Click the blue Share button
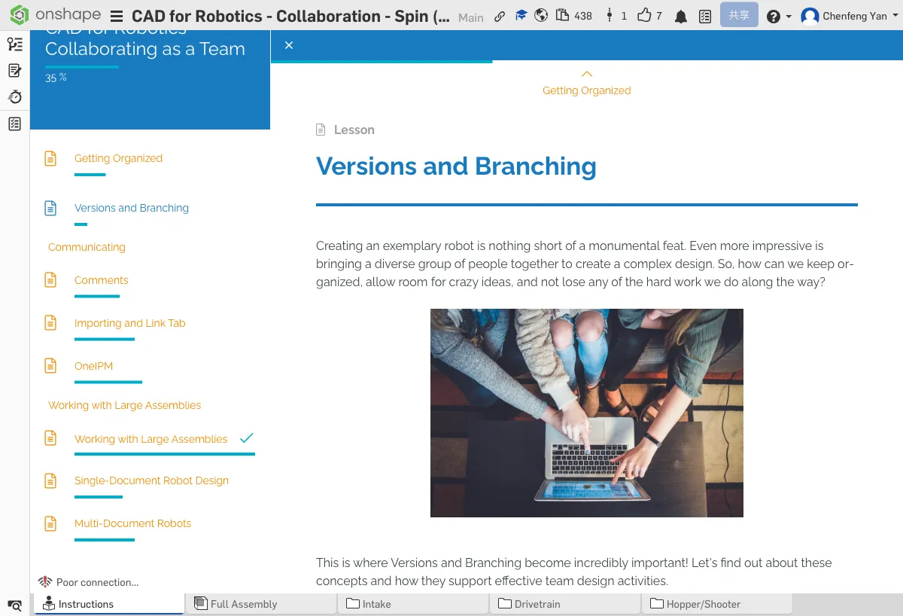Image resolution: width=903 pixels, height=616 pixels. [x=738, y=16]
